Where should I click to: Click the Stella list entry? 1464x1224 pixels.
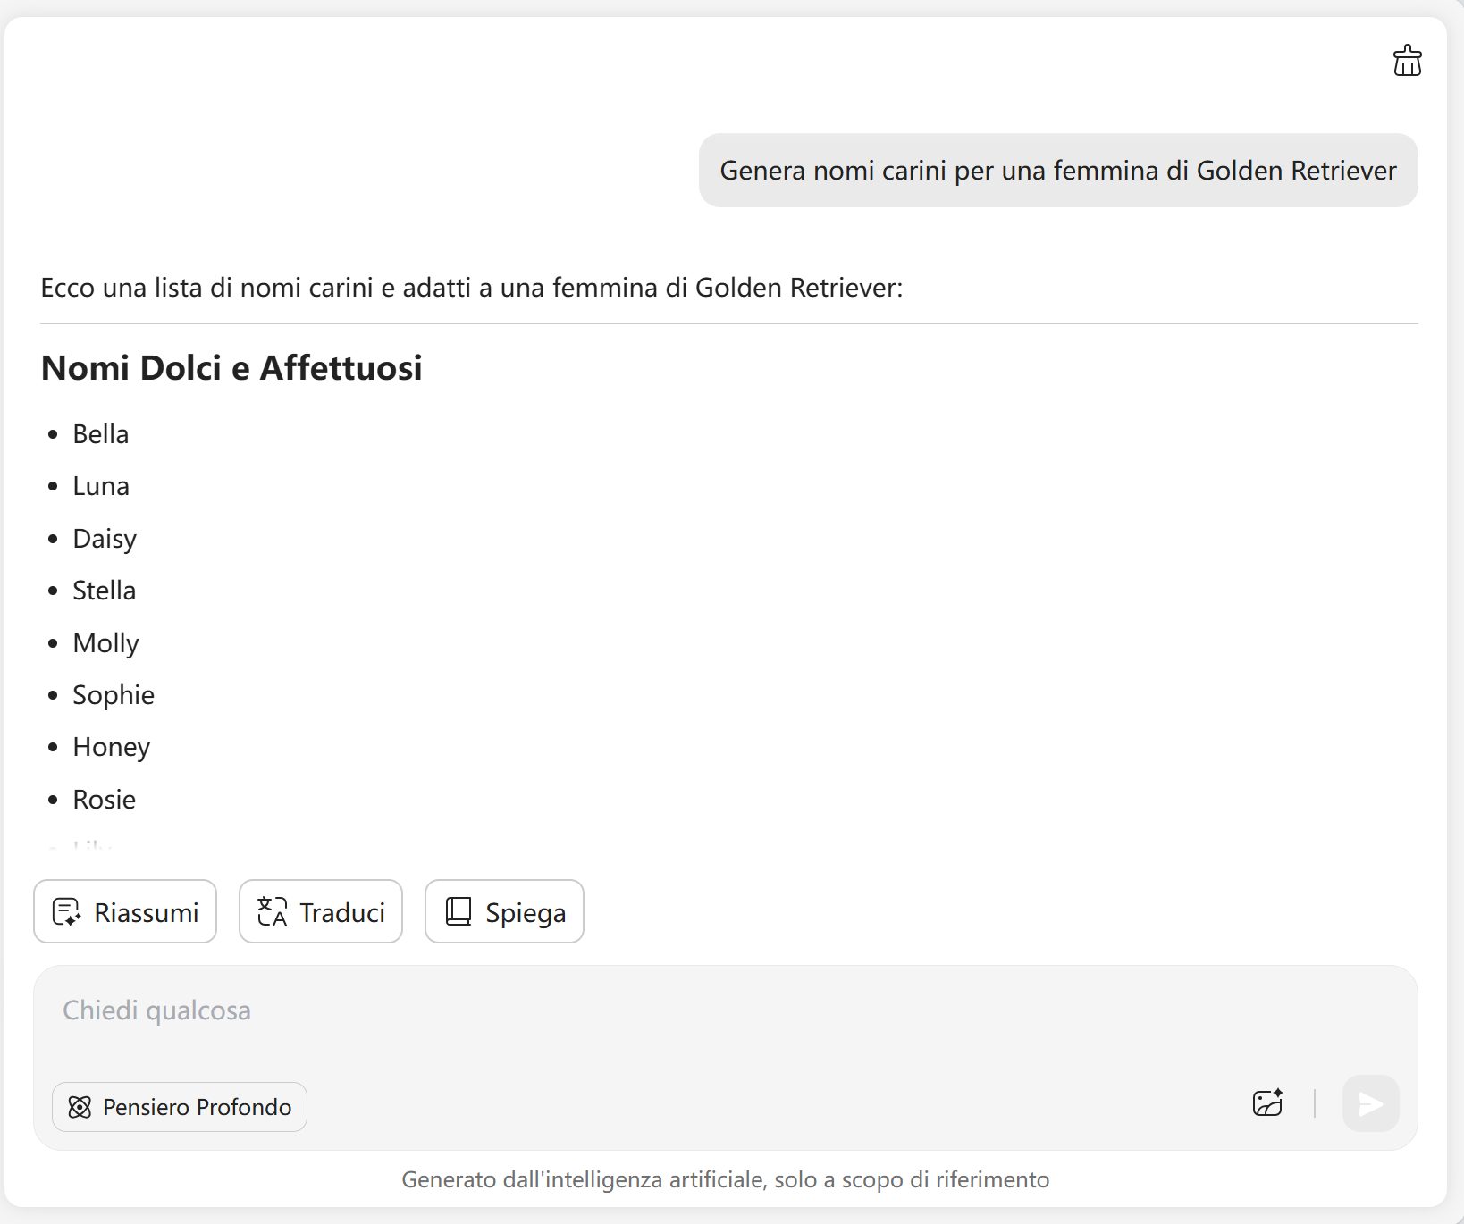tap(105, 591)
